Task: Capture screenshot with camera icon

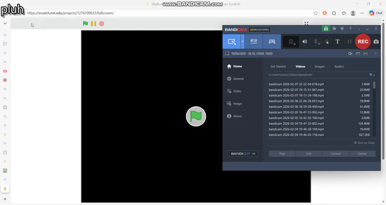Action: tap(376, 42)
